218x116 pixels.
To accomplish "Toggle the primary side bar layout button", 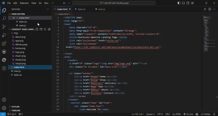I will (x=179, y=3).
